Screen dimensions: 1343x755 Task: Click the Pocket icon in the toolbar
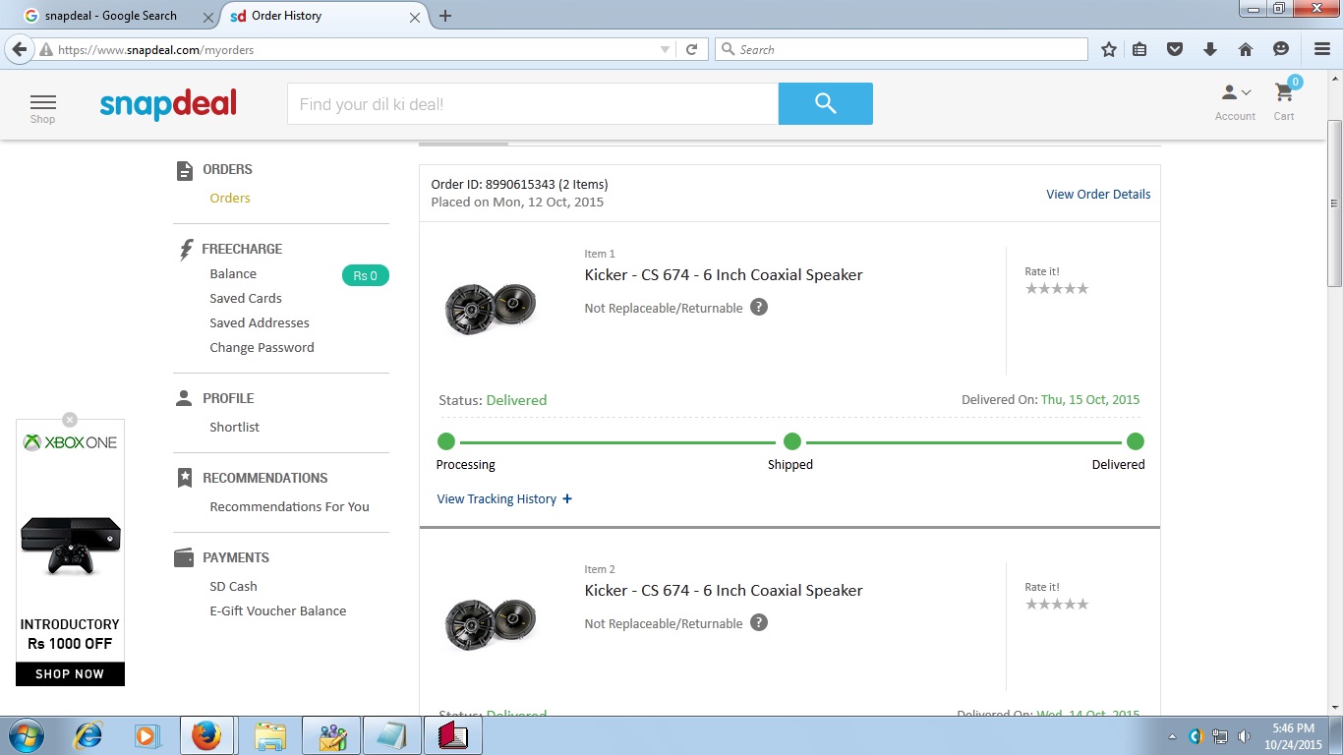(x=1175, y=49)
